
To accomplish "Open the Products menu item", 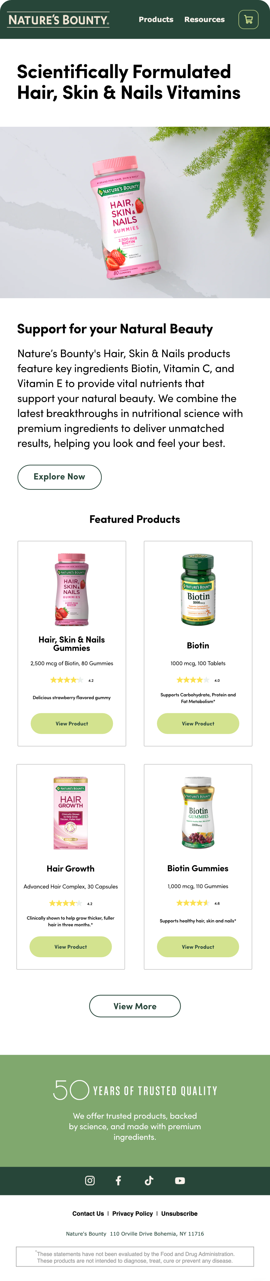I will pyautogui.click(x=156, y=19).
